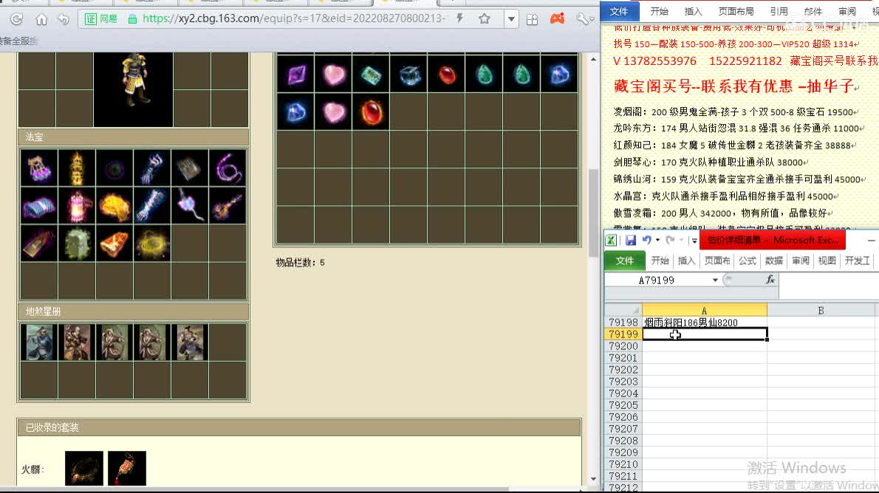
Task: Click Excel redo icon
Action: point(670,241)
